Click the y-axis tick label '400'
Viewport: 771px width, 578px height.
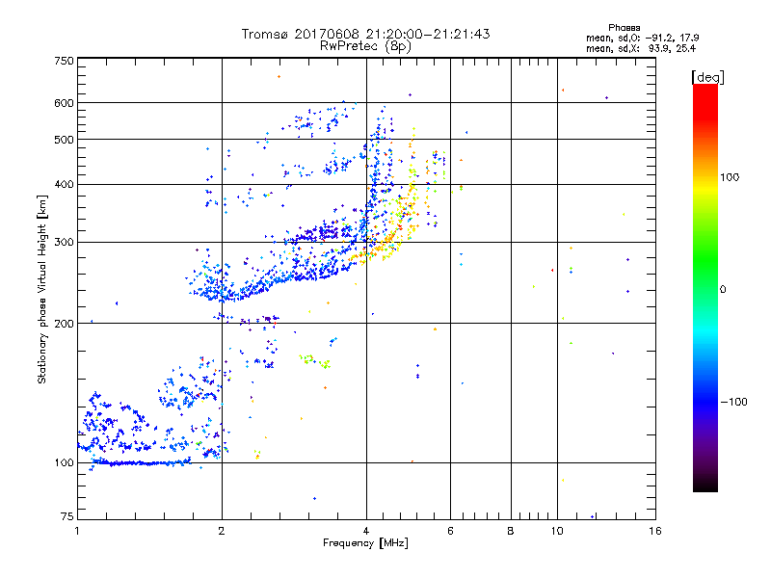[x=64, y=185]
